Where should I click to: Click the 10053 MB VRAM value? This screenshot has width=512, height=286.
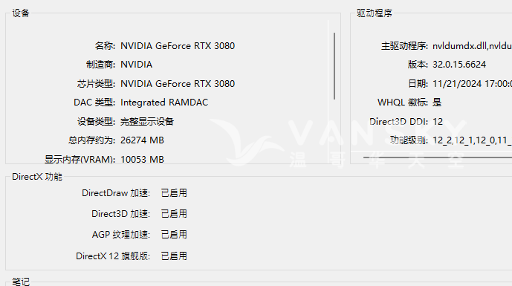142,159
